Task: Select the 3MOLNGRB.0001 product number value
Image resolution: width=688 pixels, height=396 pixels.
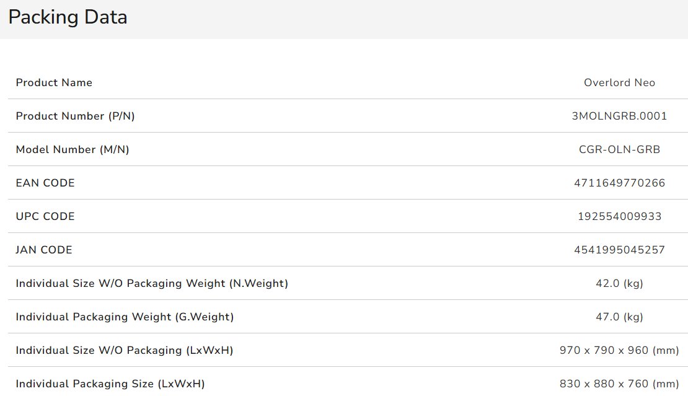Action: (619, 116)
